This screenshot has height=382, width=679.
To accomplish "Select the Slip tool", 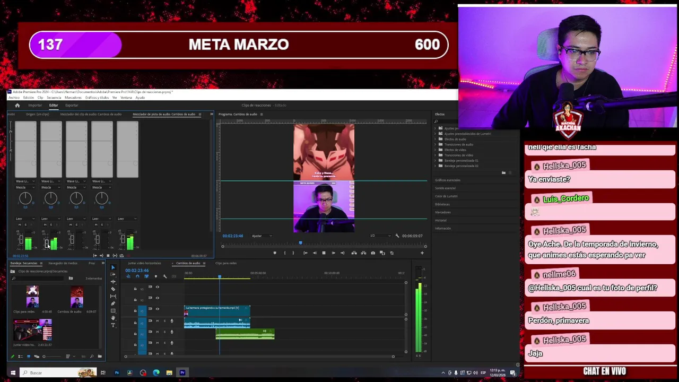I will (113, 296).
